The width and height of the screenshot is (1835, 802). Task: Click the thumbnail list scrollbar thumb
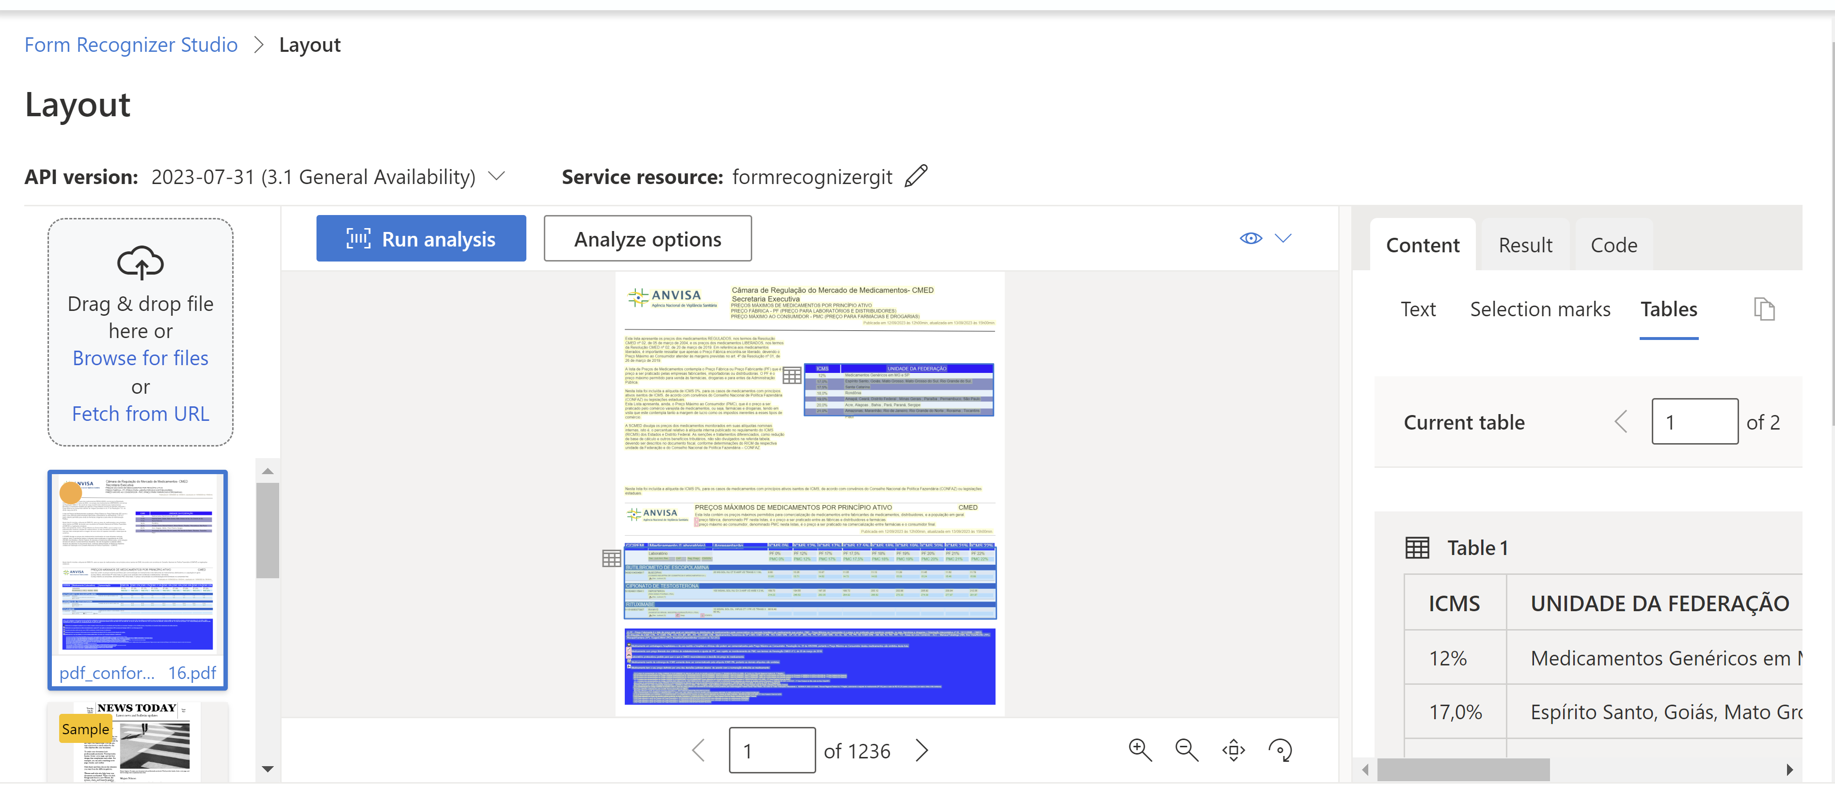[x=268, y=531]
